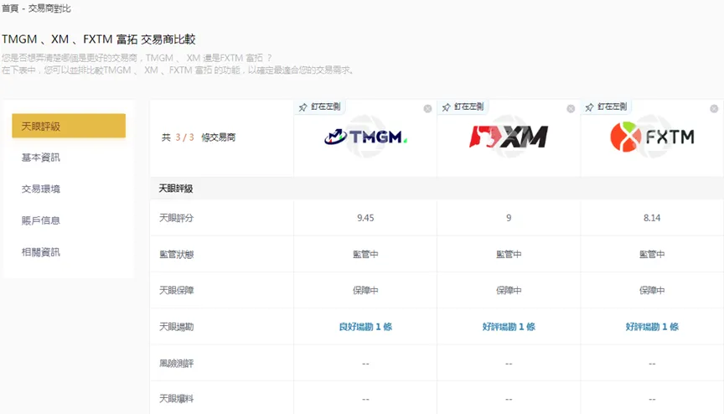
Task: Open the TMGM broker logo
Action: click(365, 137)
